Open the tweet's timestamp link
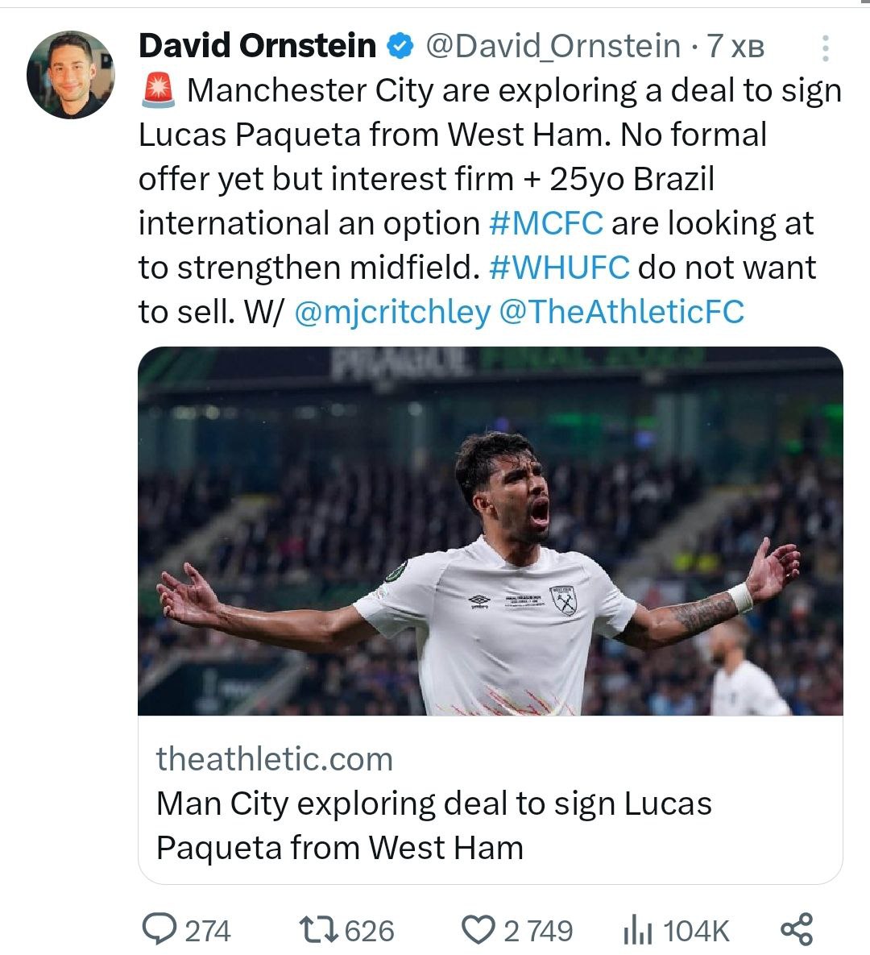Image resolution: width=870 pixels, height=955 pixels. tap(736, 47)
